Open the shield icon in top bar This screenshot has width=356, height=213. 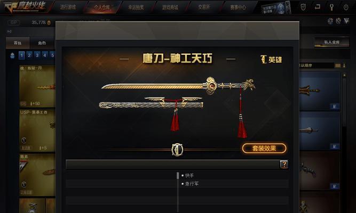303,7
